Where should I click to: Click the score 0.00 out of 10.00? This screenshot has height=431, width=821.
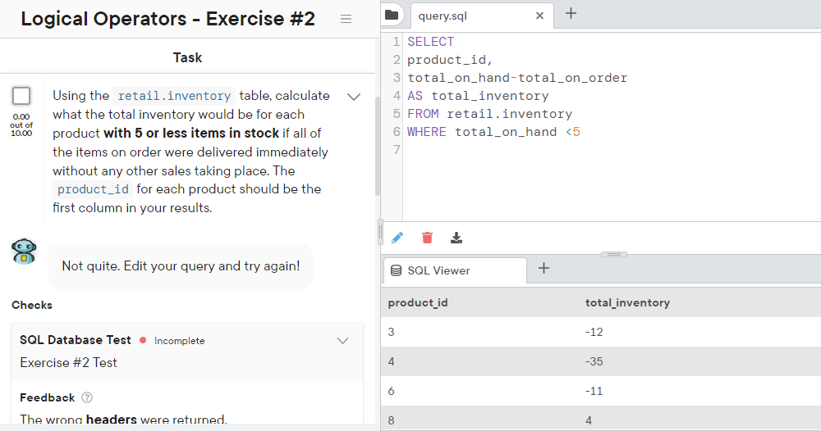click(x=21, y=125)
